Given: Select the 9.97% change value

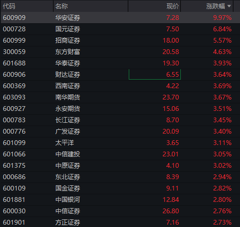Looking at the screenshot, I should 222,18.
